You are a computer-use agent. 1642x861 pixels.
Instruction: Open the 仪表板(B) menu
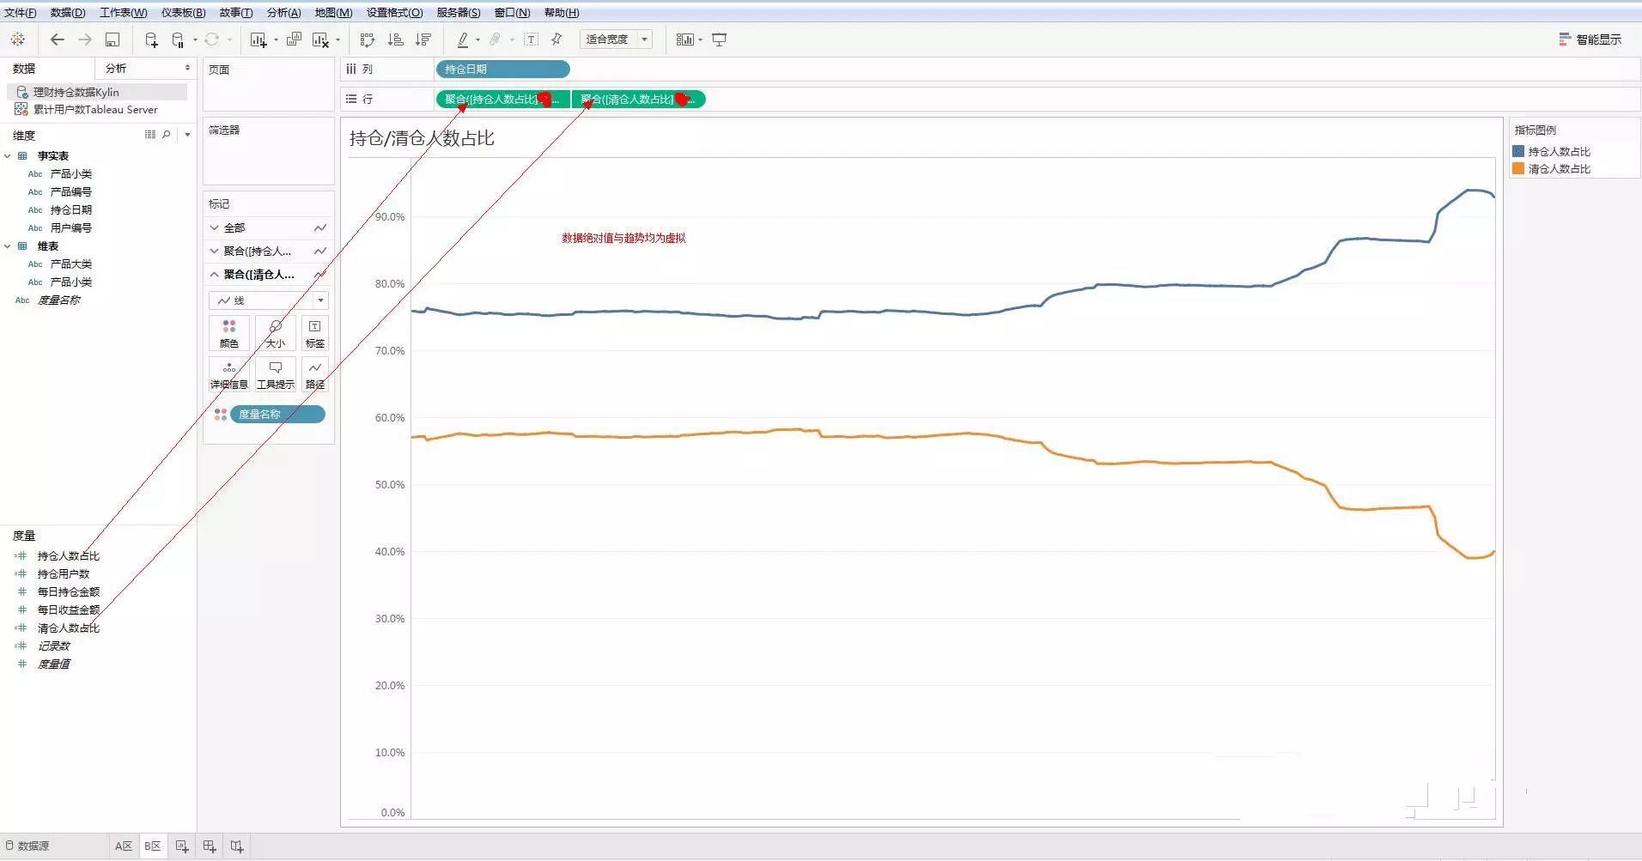[x=183, y=13]
